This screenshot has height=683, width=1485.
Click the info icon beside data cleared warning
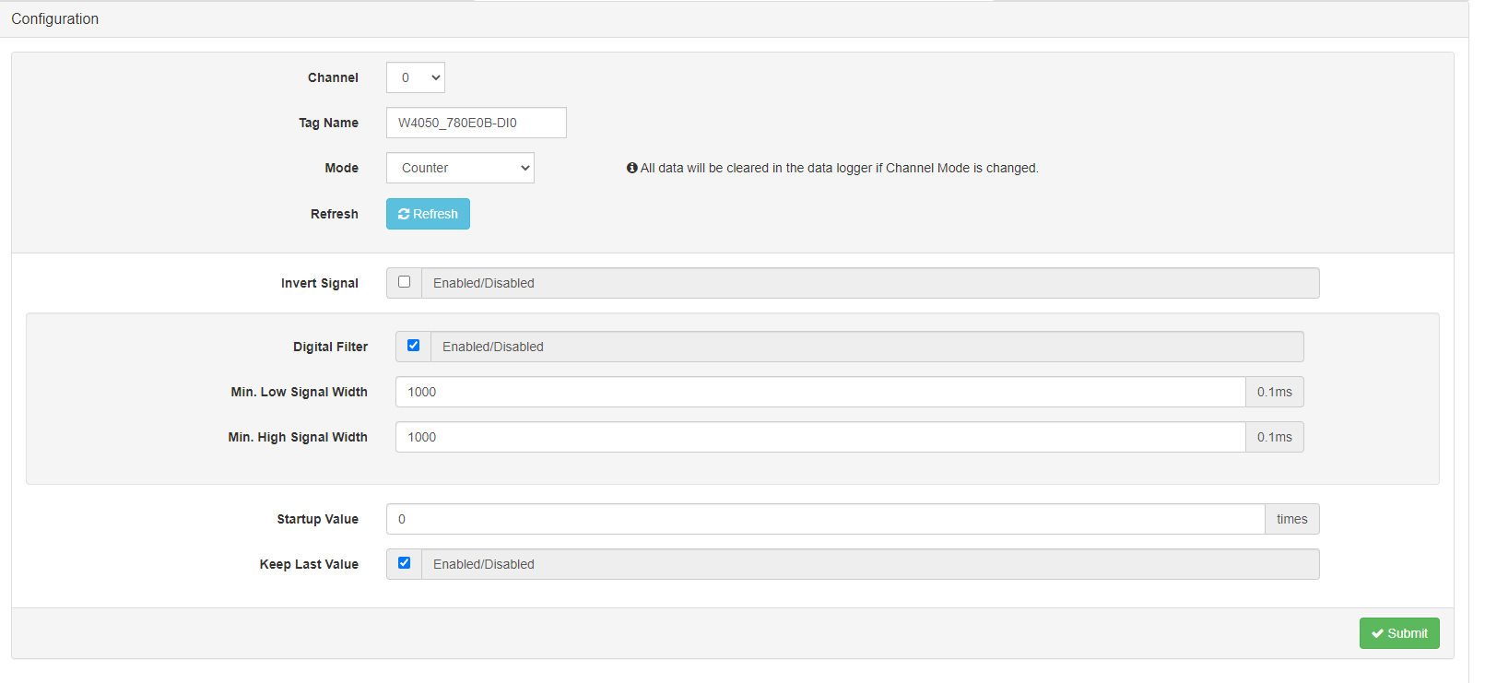[x=632, y=168]
